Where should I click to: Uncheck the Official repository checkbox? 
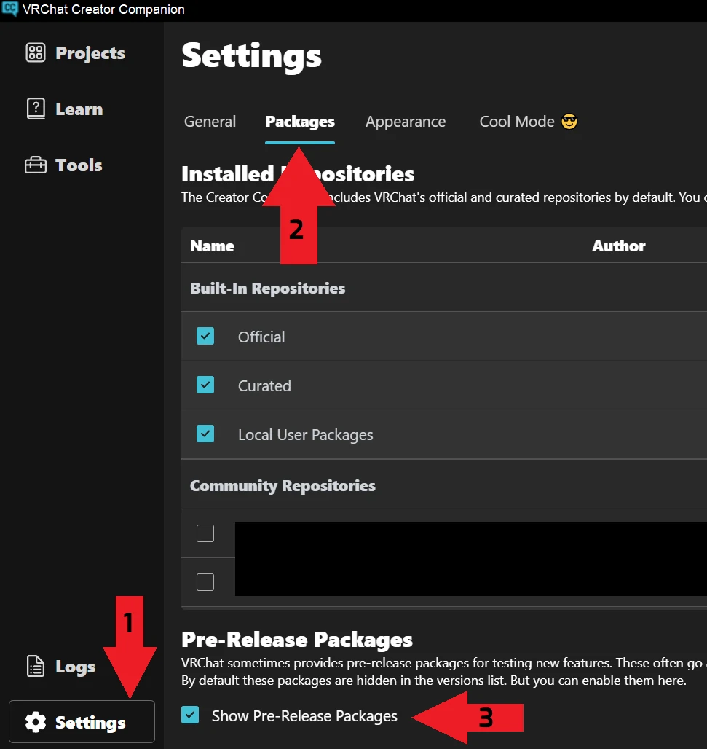(x=205, y=337)
